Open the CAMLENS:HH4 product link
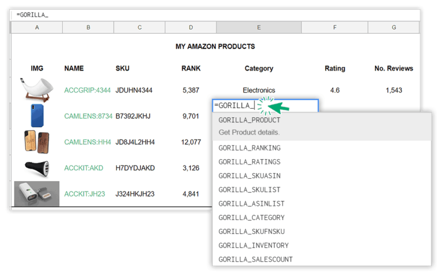Screen dimensions: 442x277 [87, 142]
